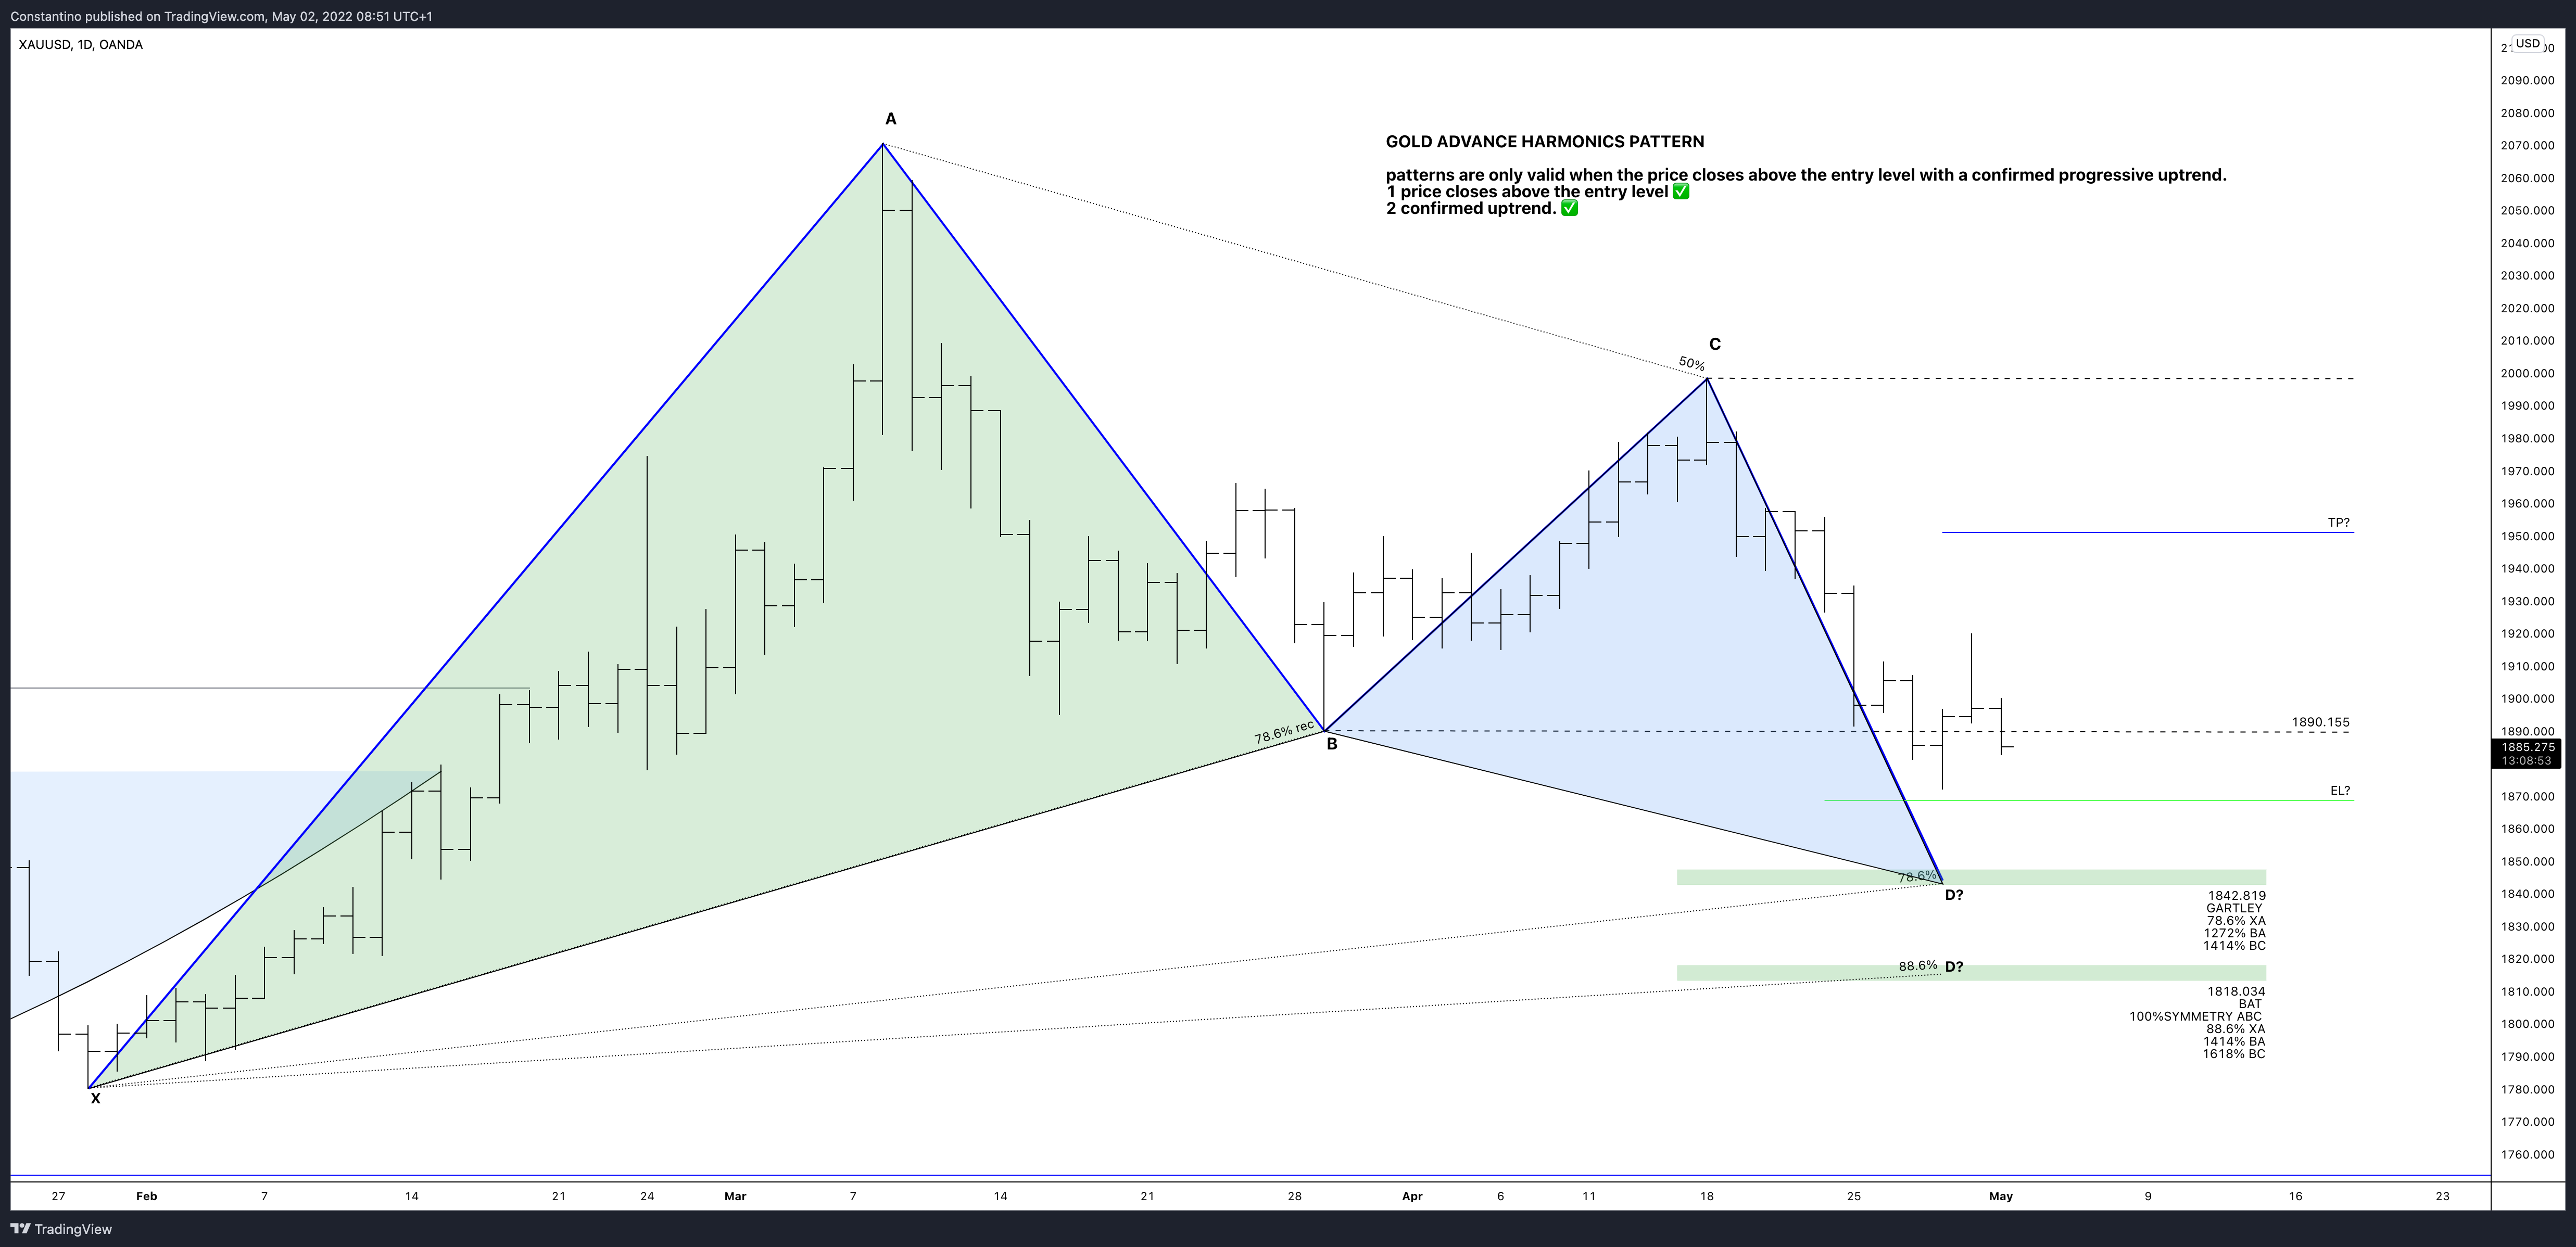Click the "Mar" month label on the time axis
The width and height of the screenshot is (2576, 1247).
click(x=735, y=1196)
